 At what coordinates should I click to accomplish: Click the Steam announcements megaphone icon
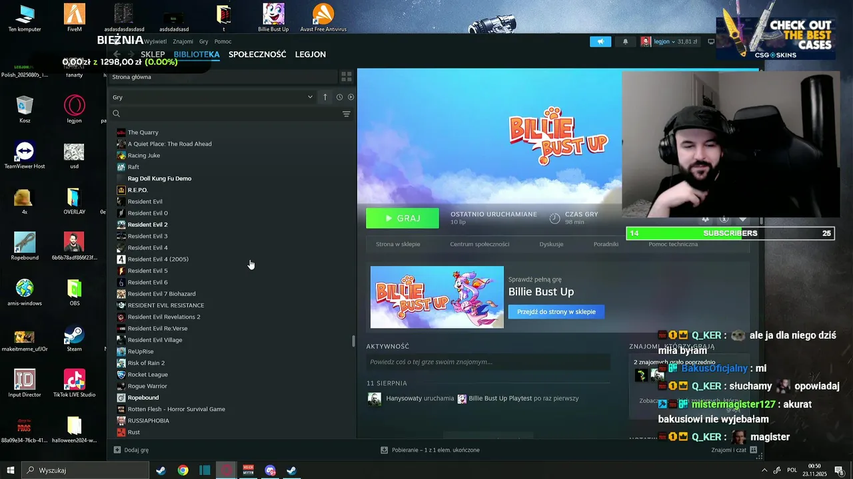tap(600, 41)
